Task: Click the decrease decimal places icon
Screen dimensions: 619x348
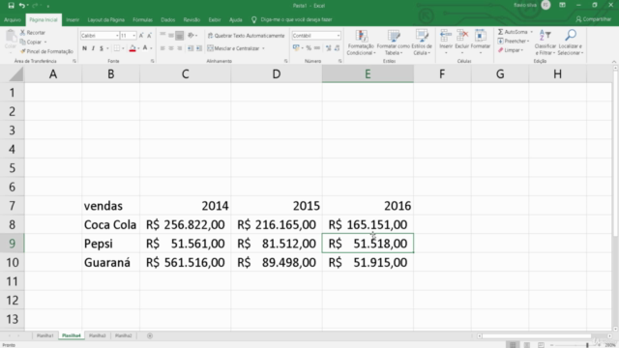Action: click(x=338, y=48)
